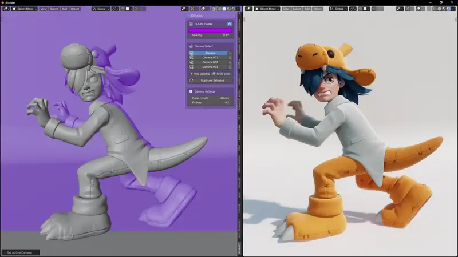Select solid shading in left viewport
458x257 pixels.
[224, 9]
